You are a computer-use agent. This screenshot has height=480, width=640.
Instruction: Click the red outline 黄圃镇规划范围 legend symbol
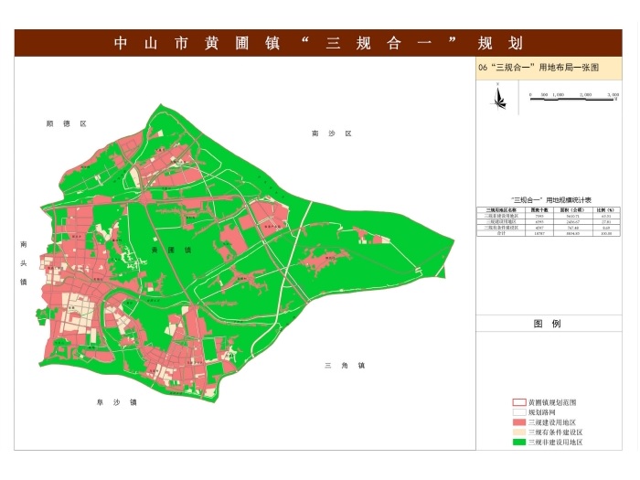(x=518, y=402)
